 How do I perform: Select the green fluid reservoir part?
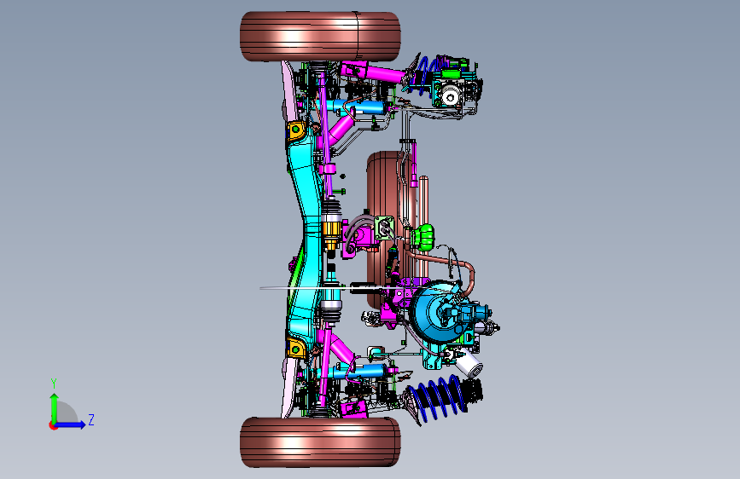pos(422,237)
